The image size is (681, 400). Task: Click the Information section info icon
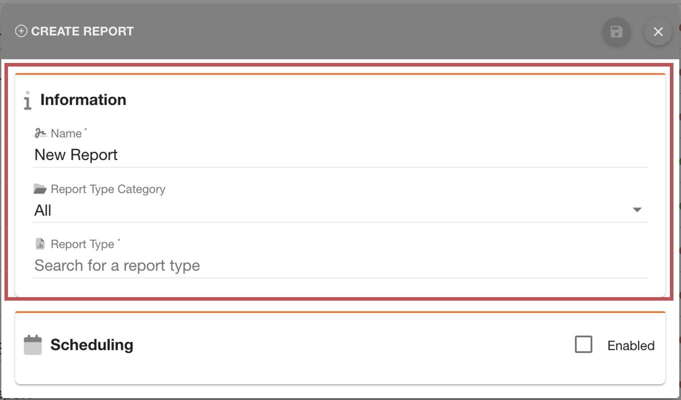coord(27,100)
